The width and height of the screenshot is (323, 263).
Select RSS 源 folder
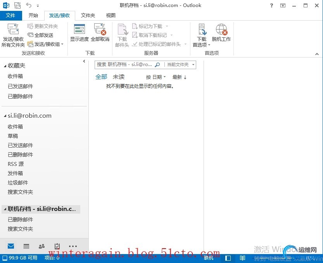(x=16, y=164)
